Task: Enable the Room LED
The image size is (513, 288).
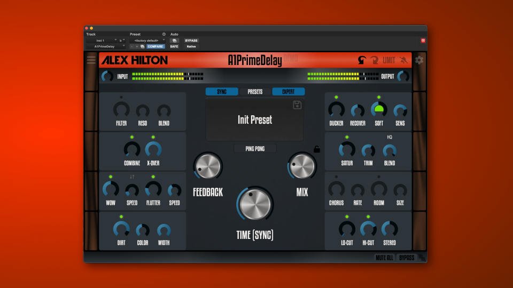Action: (379, 177)
